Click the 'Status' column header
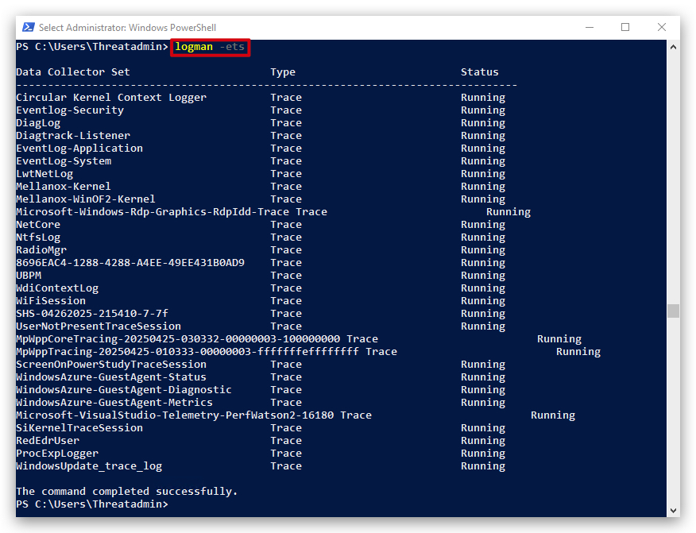Image resolution: width=696 pixels, height=533 pixels. click(x=479, y=72)
